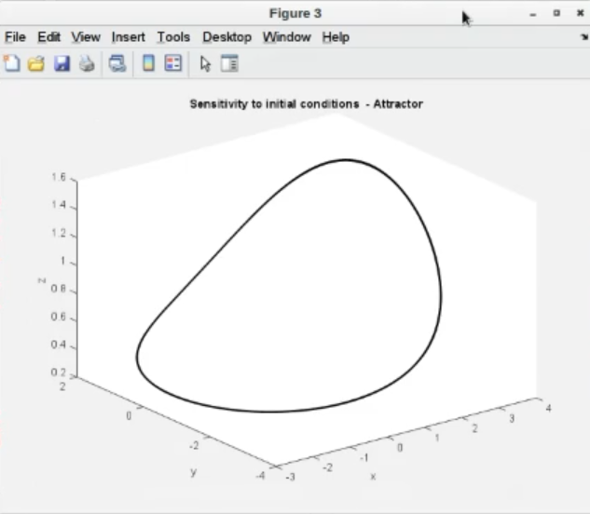This screenshot has width=590, height=514.
Task: Insert a colorbar using the toolbar icon
Action: click(x=148, y=64)
